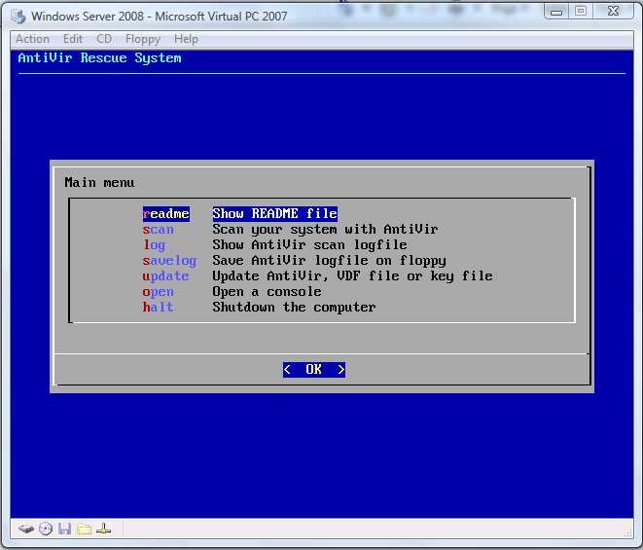The height and width of the screenshot is (550, 643).
Task: Click 'Shutdown the computer' description
Action: (294, 307)
